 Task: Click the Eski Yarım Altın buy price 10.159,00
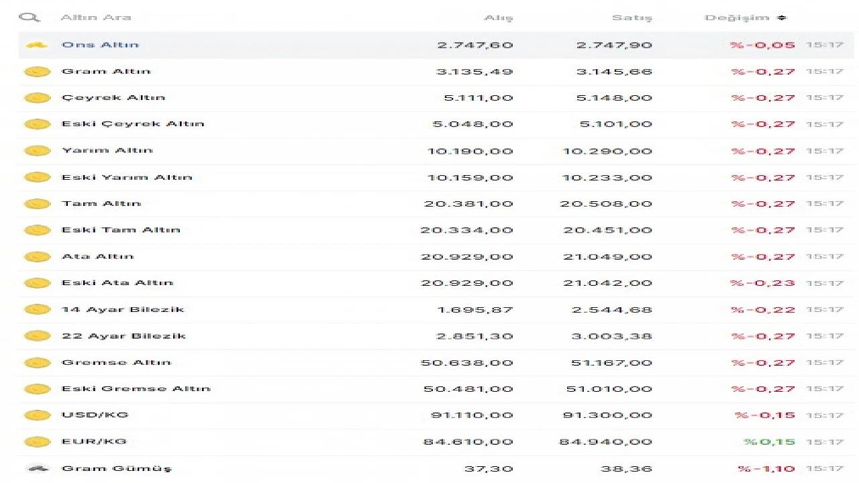tap(470, 178)
